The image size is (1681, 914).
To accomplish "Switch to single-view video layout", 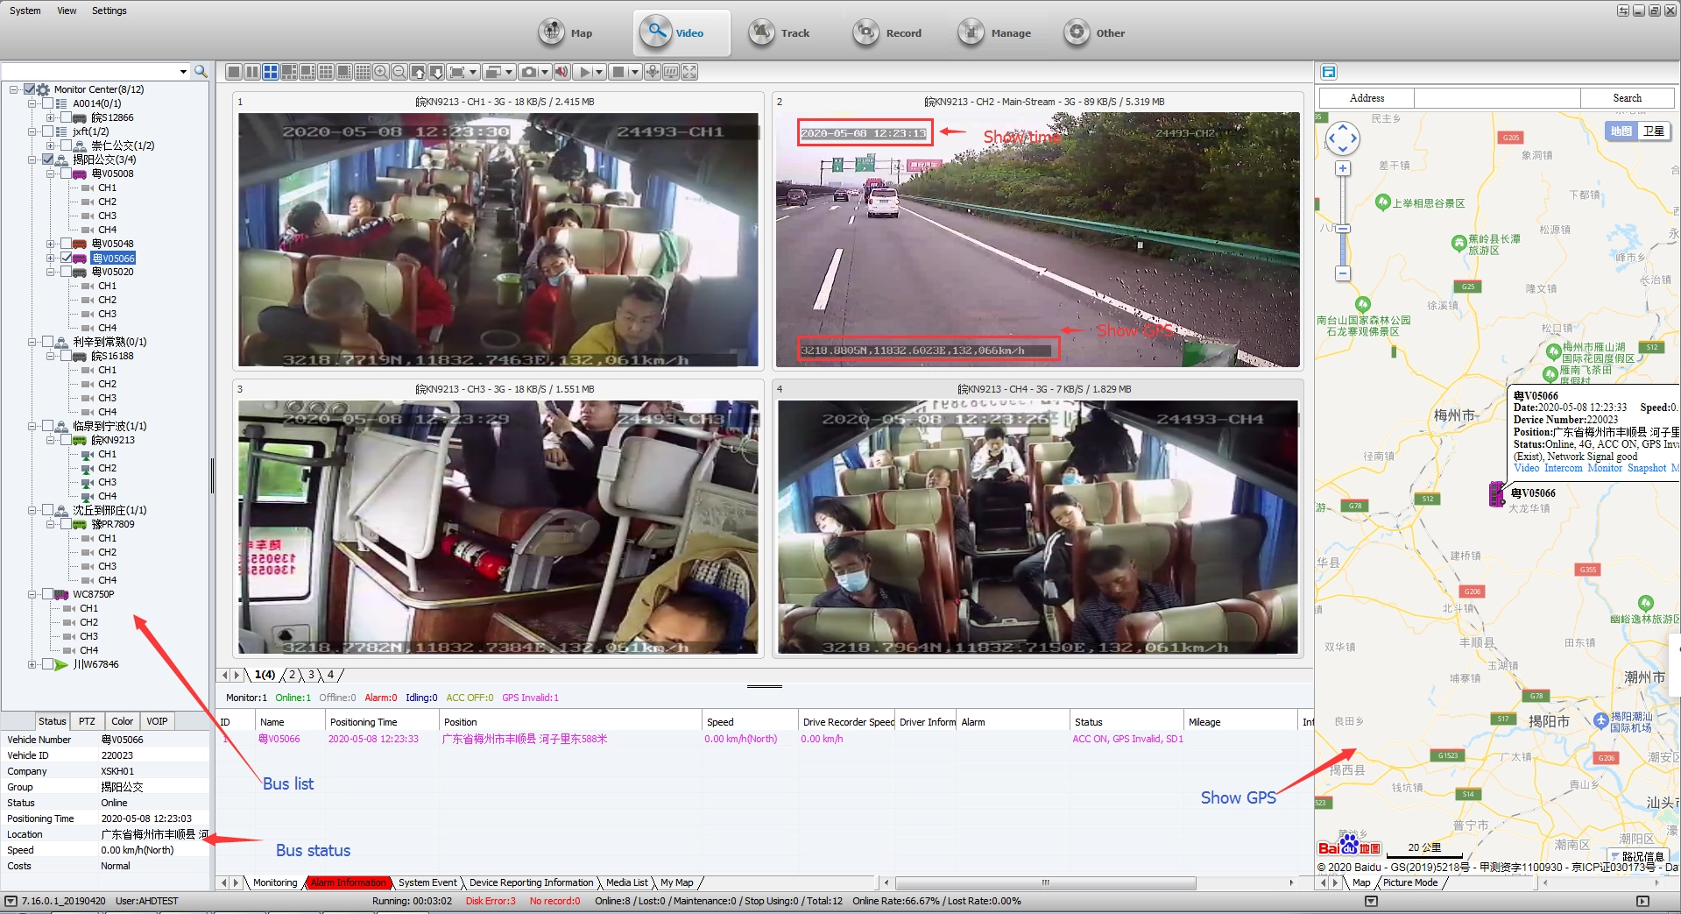I will pyautogui.click(x=233, y=72).
